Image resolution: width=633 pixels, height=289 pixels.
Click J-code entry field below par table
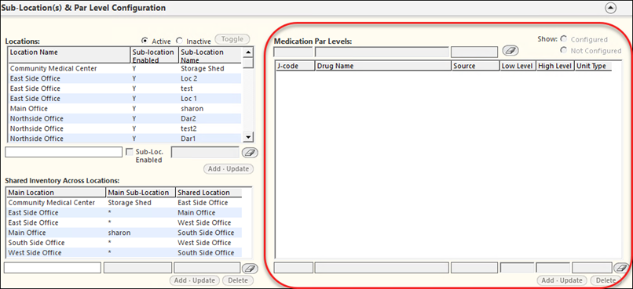point(294,268)
